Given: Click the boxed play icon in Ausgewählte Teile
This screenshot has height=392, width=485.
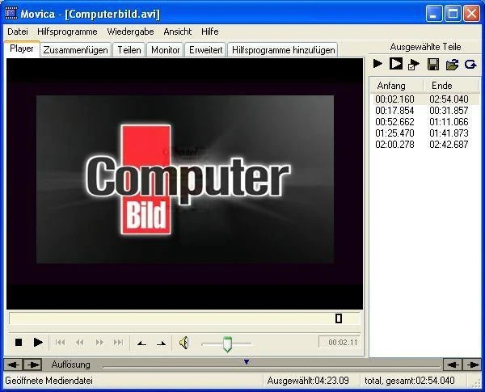Looking at the screenshot, I should (x=395, y=63).
